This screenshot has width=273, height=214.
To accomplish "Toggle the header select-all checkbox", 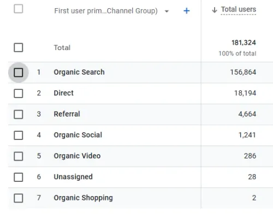I will click(19, 9).
